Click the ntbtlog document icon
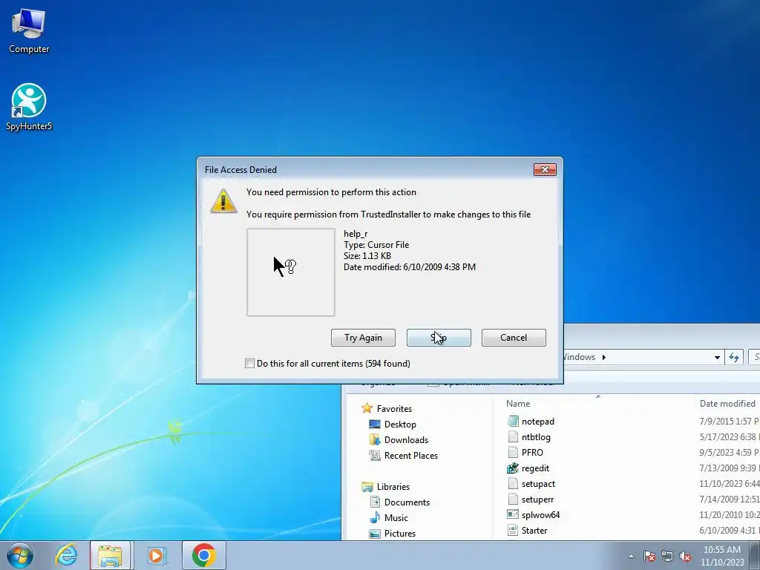Image resolution: width=760 pixels, height=570 pixels. pos(513,436)
